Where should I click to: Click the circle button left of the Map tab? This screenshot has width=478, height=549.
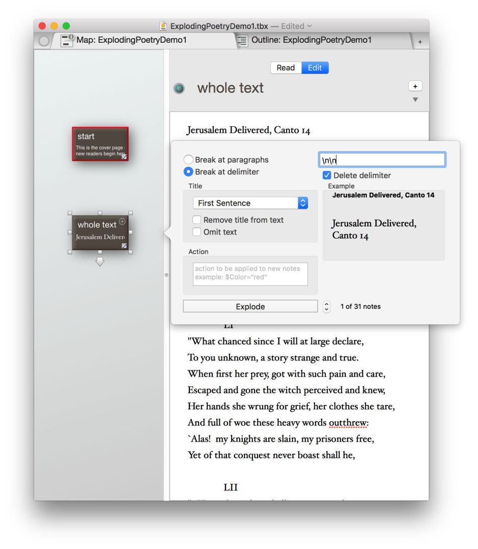44,41
